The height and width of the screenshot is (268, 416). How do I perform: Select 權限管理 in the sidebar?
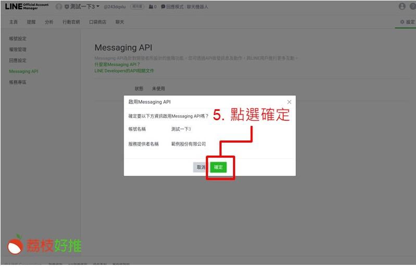[18, 49]
